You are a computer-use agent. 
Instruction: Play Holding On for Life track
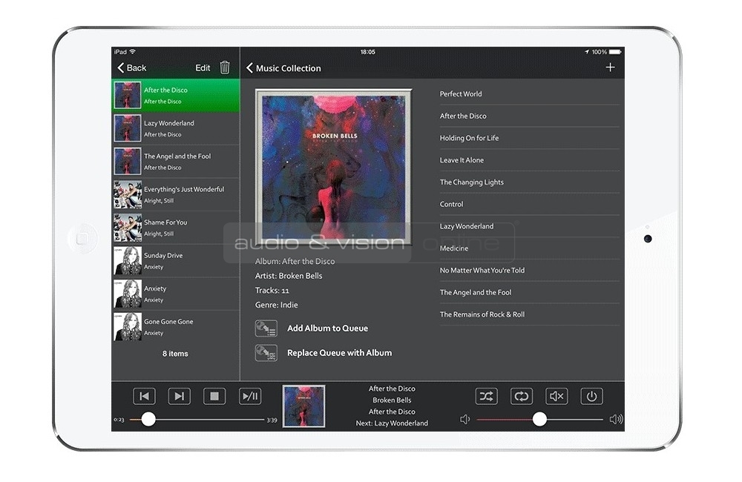click(x=530, y=138)
